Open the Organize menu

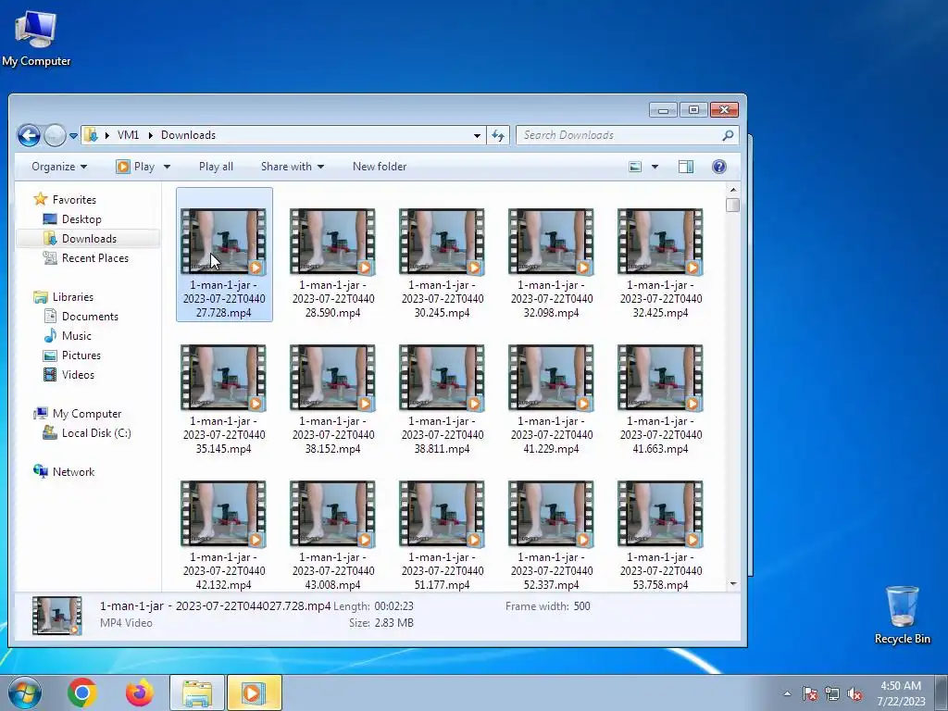(58, 167)
